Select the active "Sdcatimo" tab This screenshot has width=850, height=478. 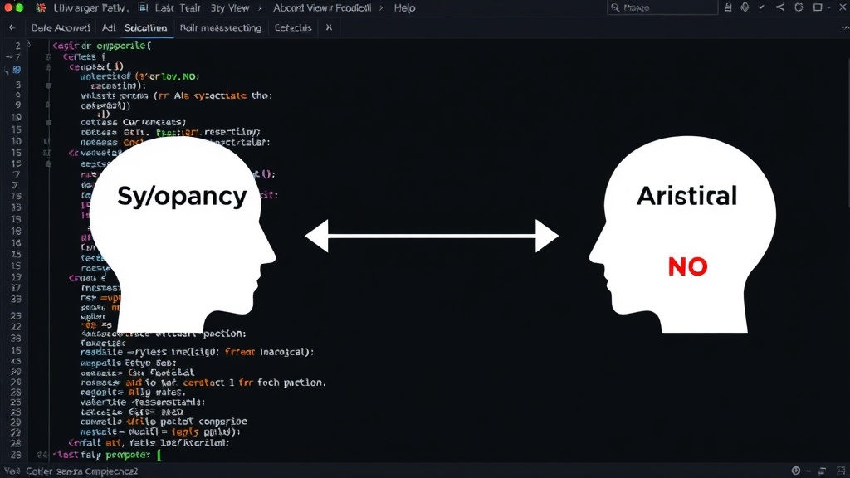tap(145, 27)
